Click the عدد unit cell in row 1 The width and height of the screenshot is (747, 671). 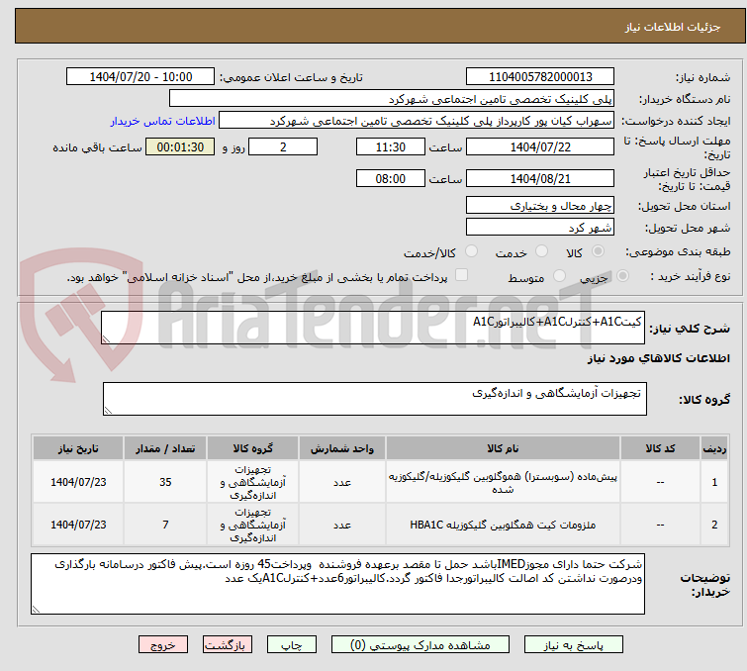click(x=342, y=482)
